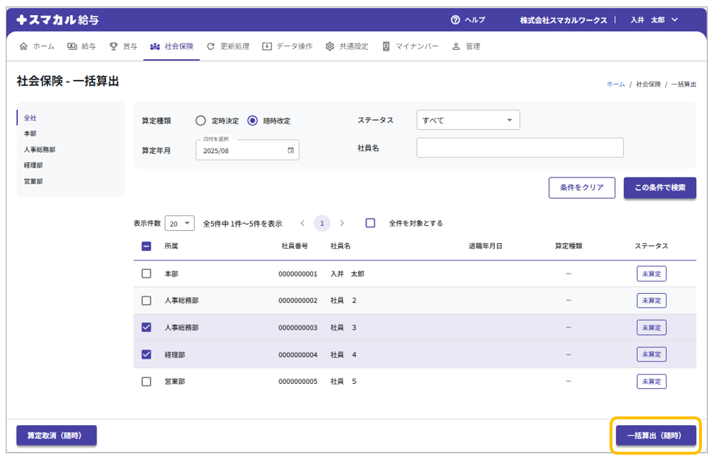
Task: Click into the 社員名 text field
Action: click(519, 148)
